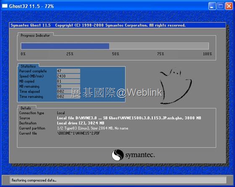Viewport: 235px width, 187px height.
Task: Click the Destination label in Details
Action: (x=28, y=123)
